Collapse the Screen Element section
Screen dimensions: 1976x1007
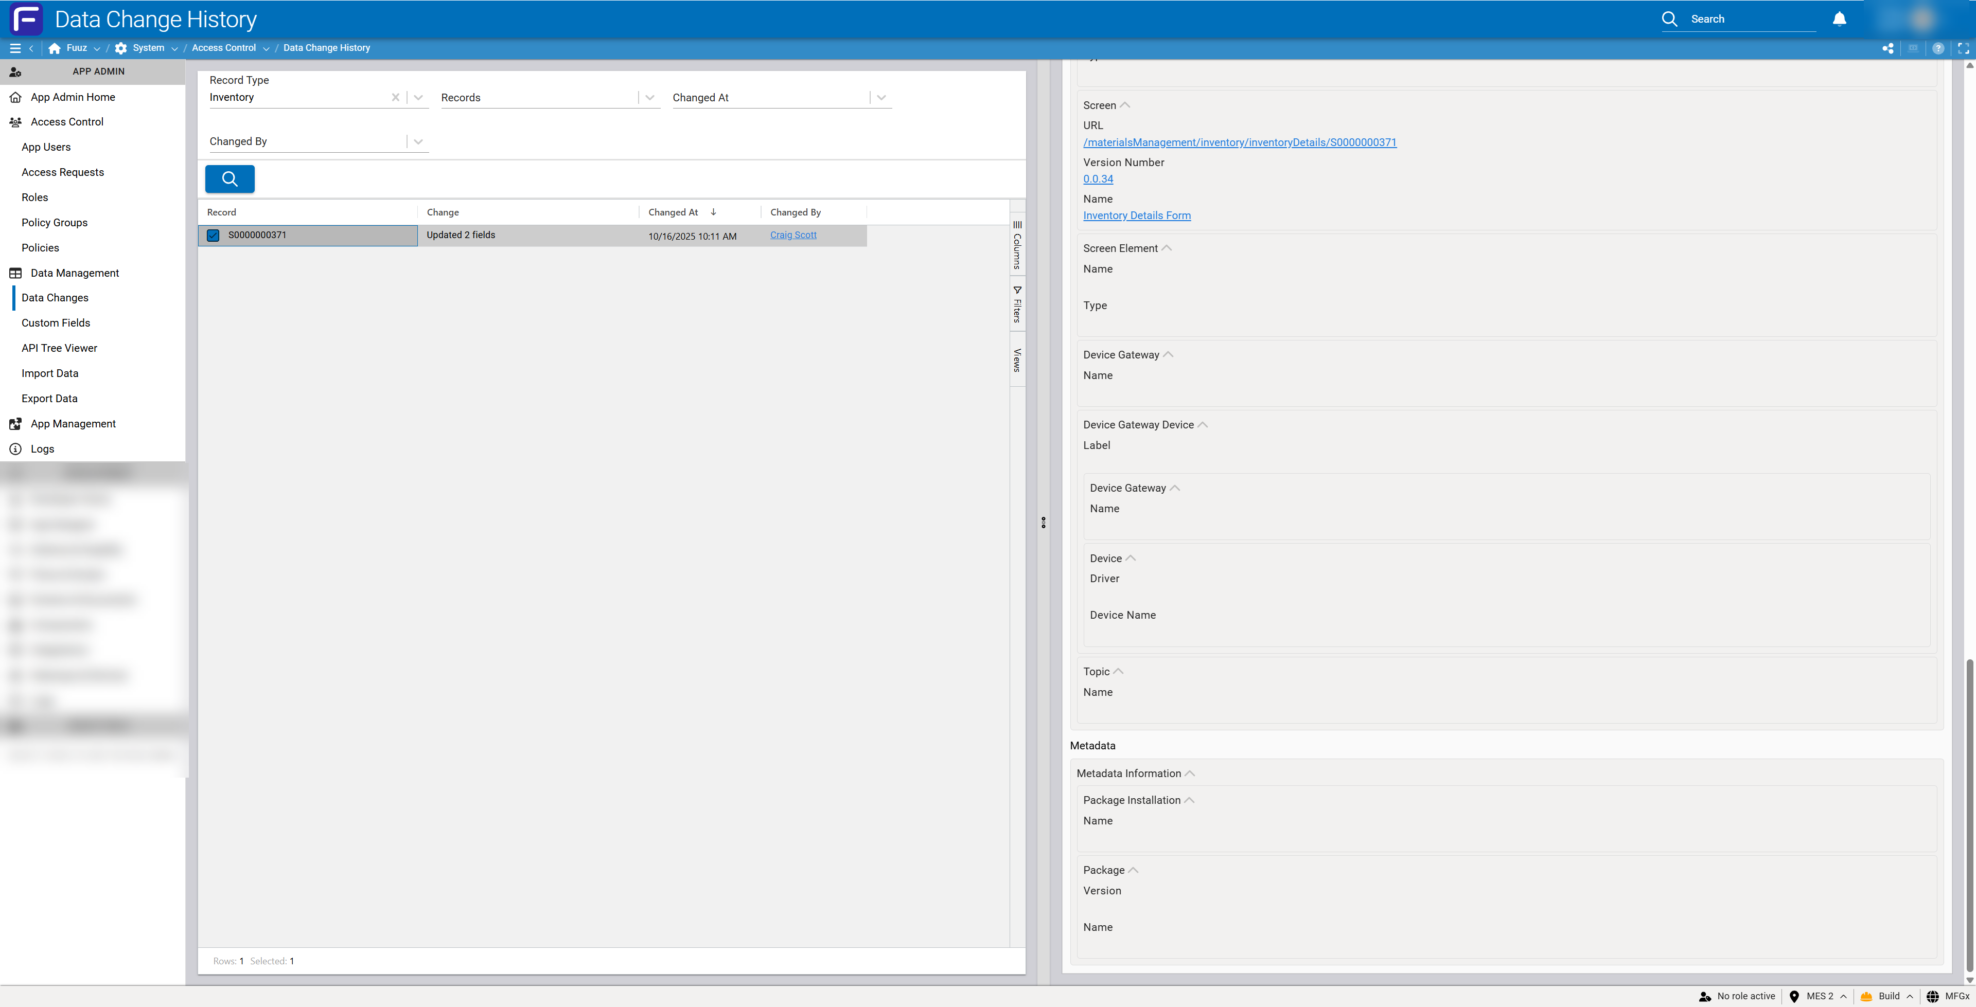click(1167, 248)
